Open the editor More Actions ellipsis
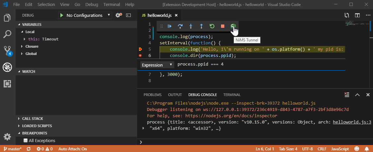 (x=368, y=15)
